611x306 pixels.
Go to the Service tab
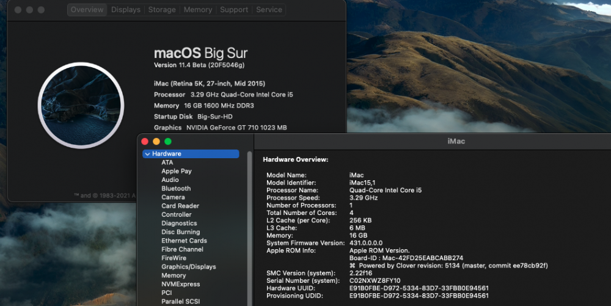click(269, 10)
